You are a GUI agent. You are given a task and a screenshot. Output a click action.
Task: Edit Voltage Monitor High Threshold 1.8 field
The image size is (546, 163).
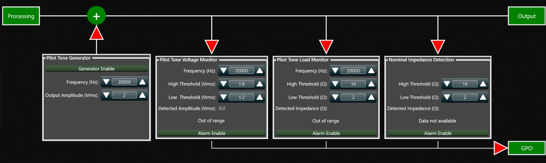click(x=242, y=84)
